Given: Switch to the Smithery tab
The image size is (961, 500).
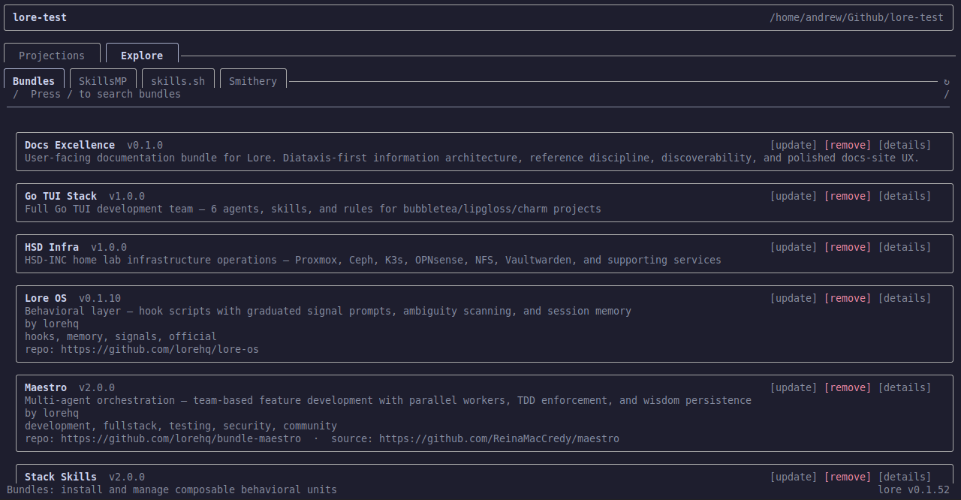Looking at the screenshot, I should (253, 80).
